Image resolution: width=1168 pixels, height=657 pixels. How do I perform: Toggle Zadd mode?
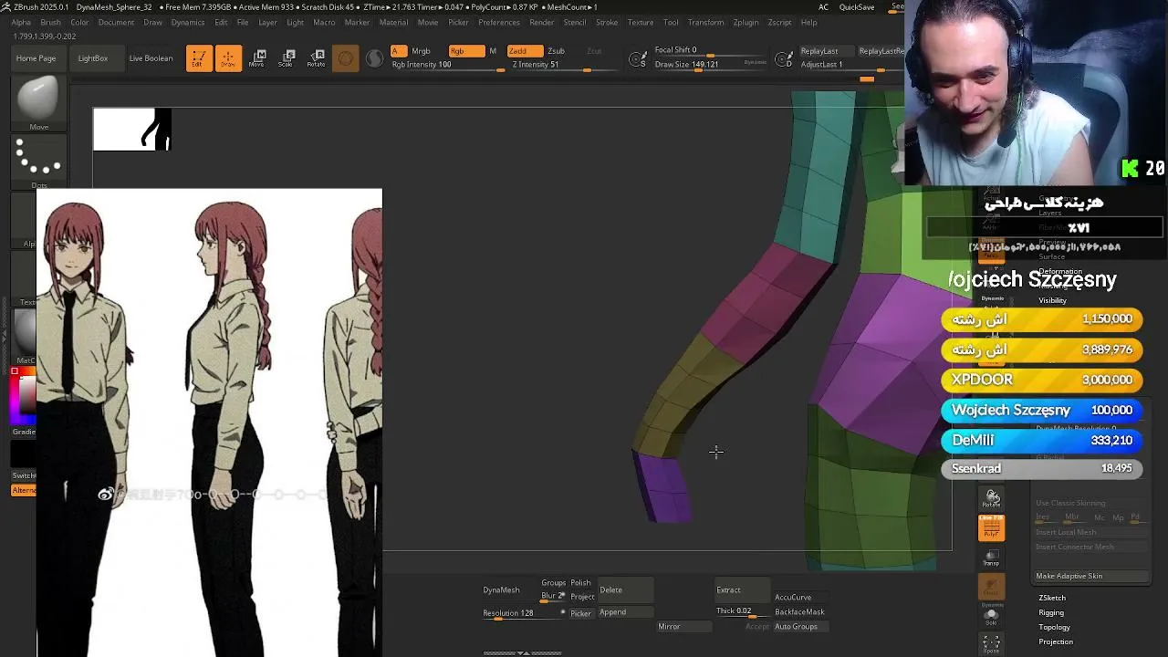click(524, 51)
